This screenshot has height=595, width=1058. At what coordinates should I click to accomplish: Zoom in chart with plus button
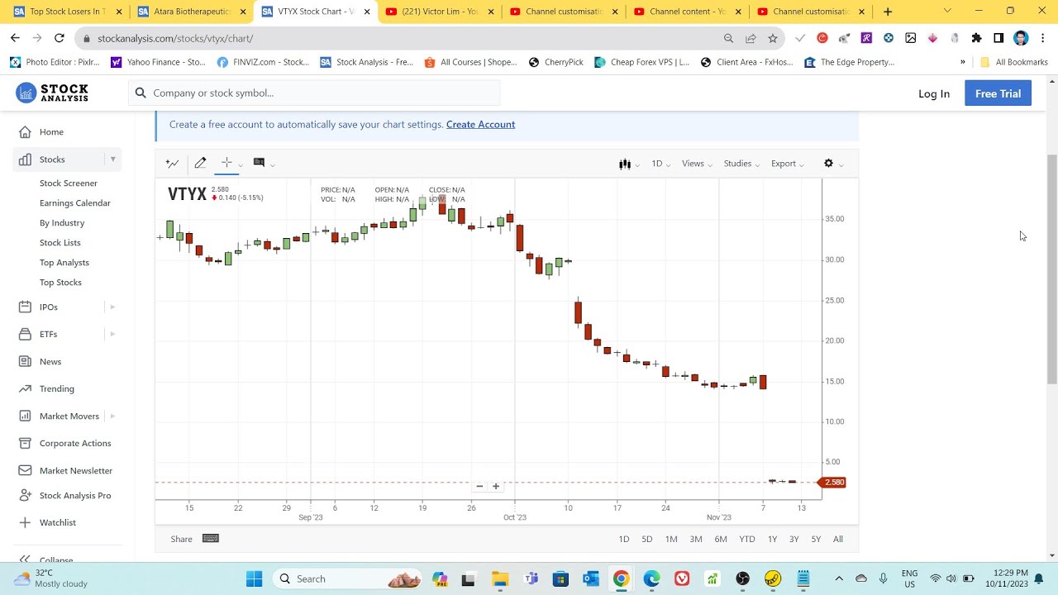click(496, 486)
